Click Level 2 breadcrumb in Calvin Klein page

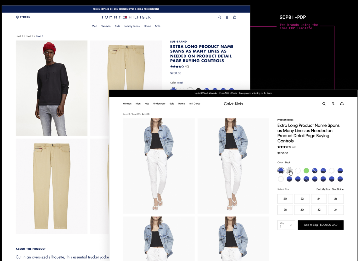tap(136, 114)
